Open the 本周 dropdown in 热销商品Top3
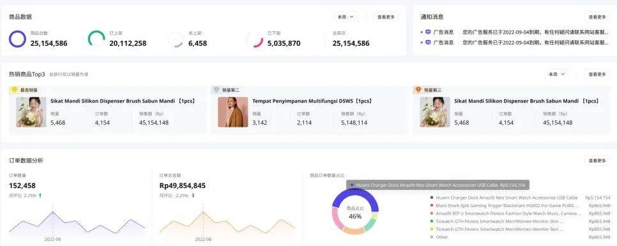 tap(557, 74)
